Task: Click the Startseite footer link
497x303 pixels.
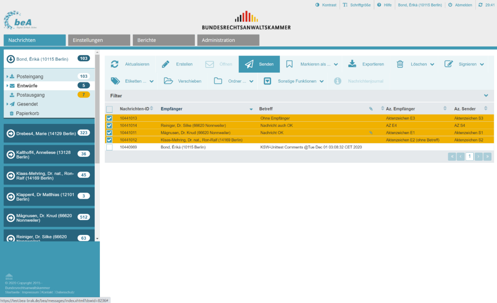Action: 12,292
